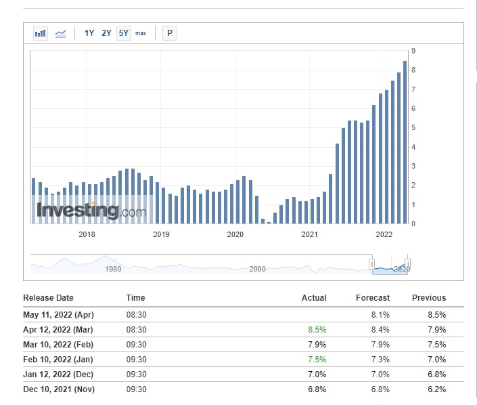The image size is (477, 405).
Task: Click the Actual column header
Action: tap(313, 298)
